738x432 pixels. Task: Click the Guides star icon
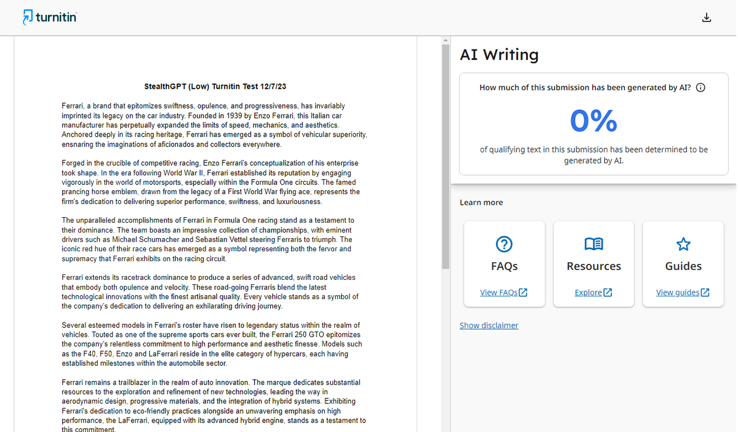683,244
